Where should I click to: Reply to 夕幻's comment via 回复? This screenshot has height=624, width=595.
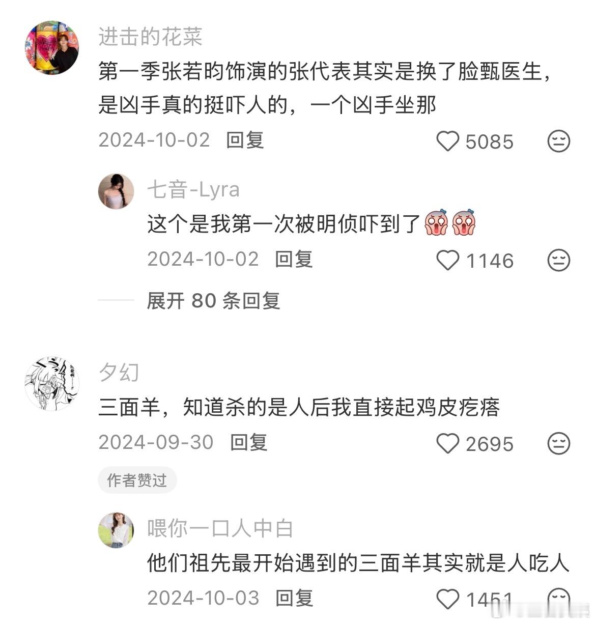tap(248, 442)
